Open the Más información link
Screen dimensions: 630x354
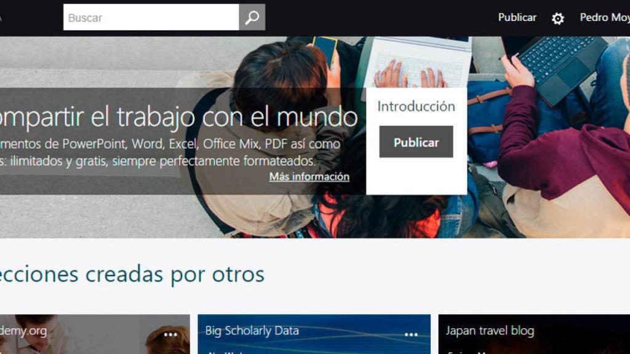tap(308, 176)
